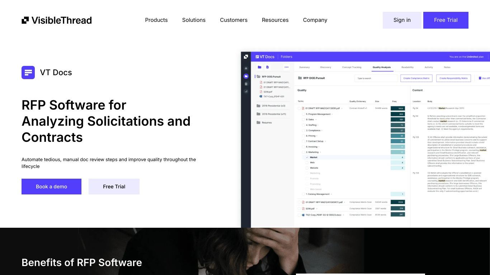Image resolution: width=490 pixels, height=275 pixels.
Task: Click the home icon in app sidebar
Action: (246, 68)
